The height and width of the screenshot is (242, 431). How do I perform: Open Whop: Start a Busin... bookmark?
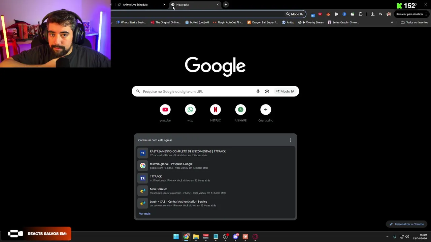pos(131,23)
